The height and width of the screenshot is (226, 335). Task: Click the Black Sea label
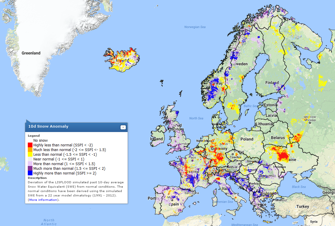[x=299, y=187]
